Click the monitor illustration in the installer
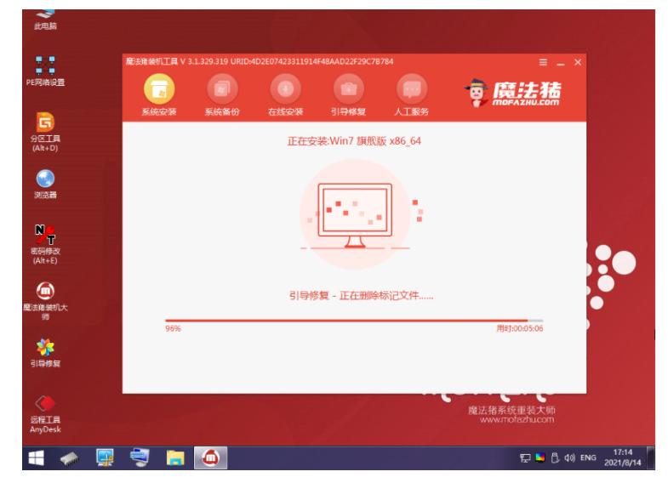 pyautogui.click(x=355, y=215)
